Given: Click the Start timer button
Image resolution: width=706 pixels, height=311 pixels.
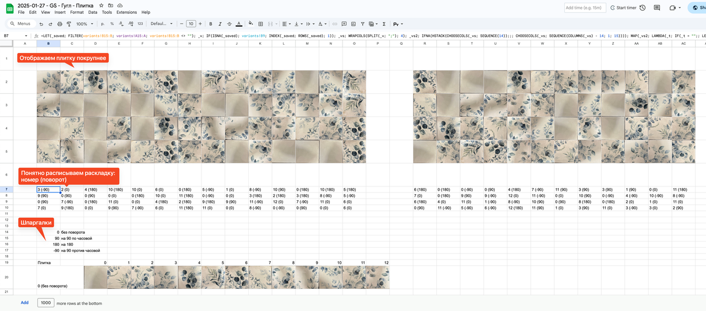Looking at the screenshot, I should point(623,8).
